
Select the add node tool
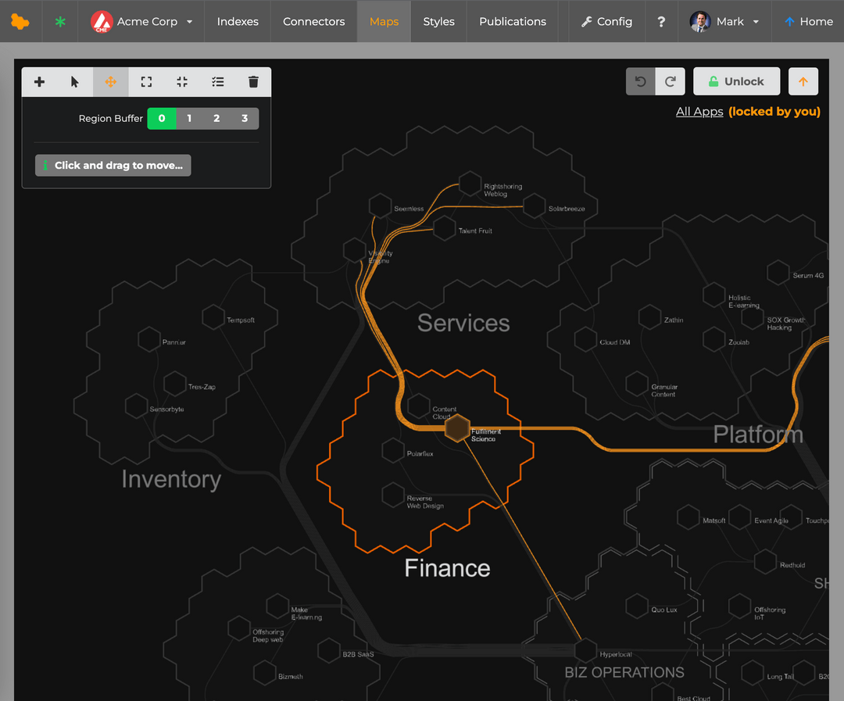(x=39, y=81)
